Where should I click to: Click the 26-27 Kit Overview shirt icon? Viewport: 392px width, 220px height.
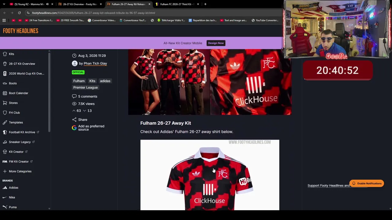(x=5, y=64)
